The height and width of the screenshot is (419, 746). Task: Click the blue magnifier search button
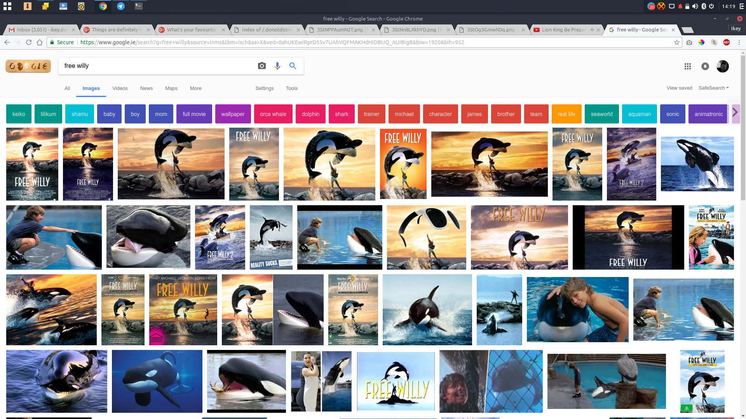[293, 66]
